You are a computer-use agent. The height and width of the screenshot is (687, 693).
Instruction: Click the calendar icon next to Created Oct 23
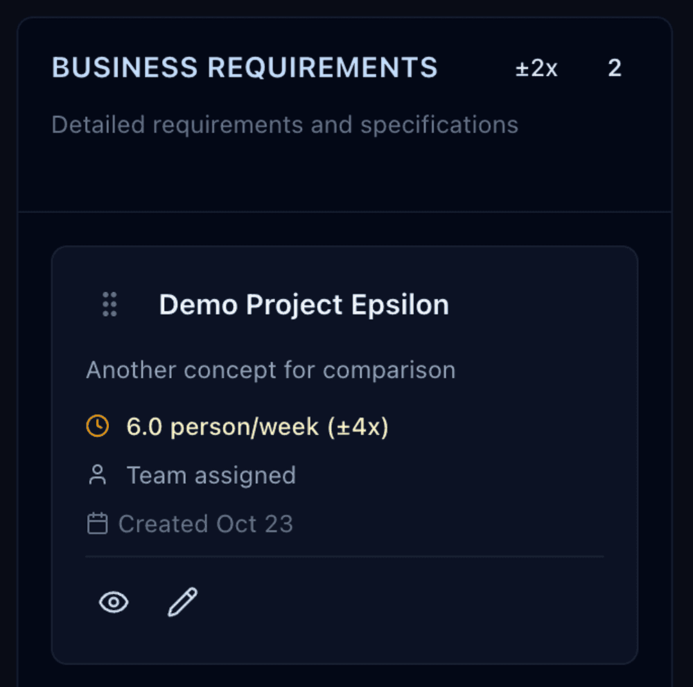pyautogui.click(x=98, y=523)
